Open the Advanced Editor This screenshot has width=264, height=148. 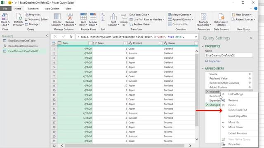[36, 19]
